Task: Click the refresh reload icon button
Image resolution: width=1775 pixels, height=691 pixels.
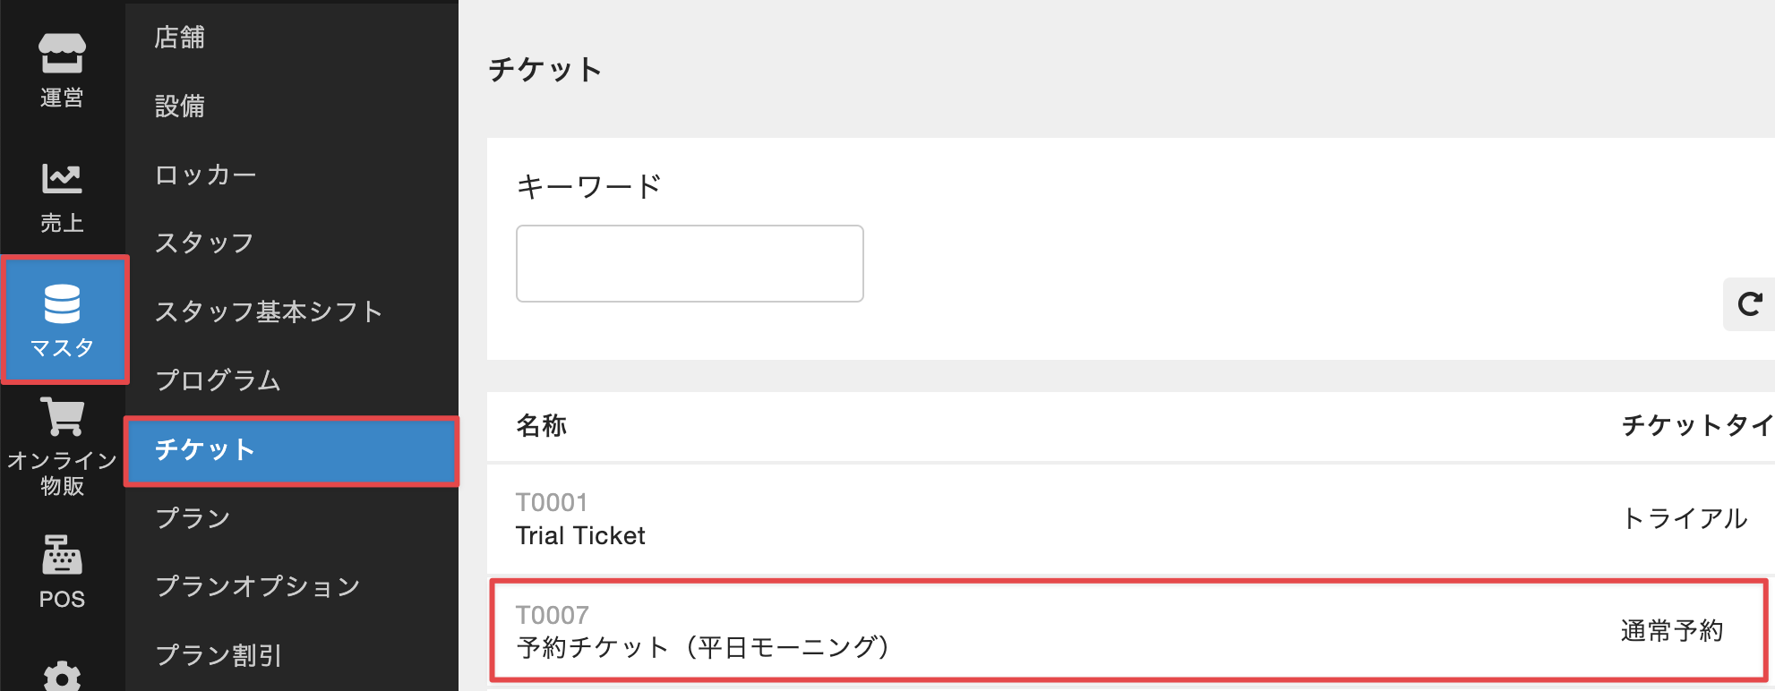Action: click(1749, 304)
